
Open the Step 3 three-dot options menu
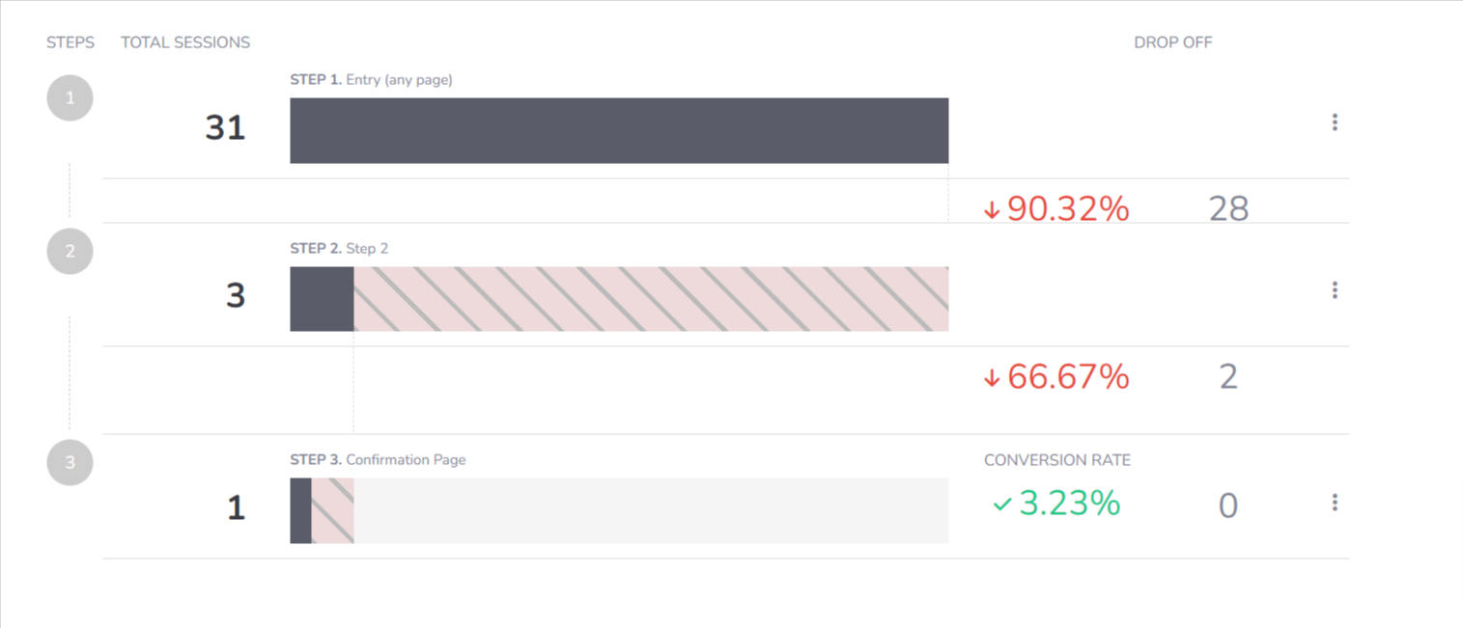click(x=1335, y=503)
